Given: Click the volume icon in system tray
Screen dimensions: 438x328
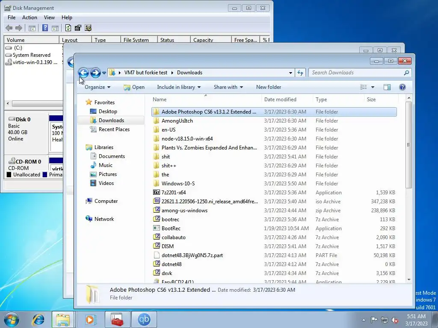Looking at the screenshot, I should [395, 320].
